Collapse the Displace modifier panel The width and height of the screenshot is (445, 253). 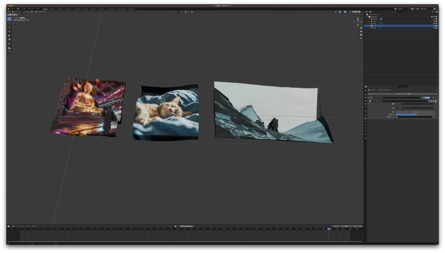pyautogui.click(x=369, y=98)
